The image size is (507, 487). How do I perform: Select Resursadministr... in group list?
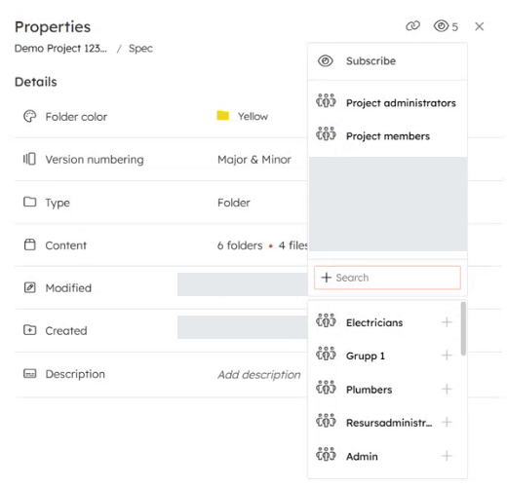pyautogui.click(x=389, y=423)
